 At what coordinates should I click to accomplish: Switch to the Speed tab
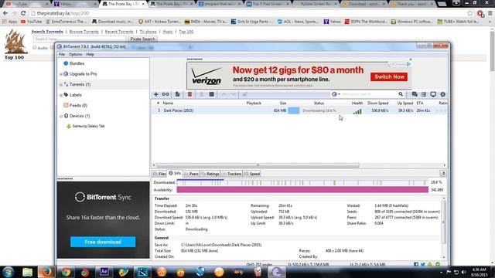click(x=252, y=174)
